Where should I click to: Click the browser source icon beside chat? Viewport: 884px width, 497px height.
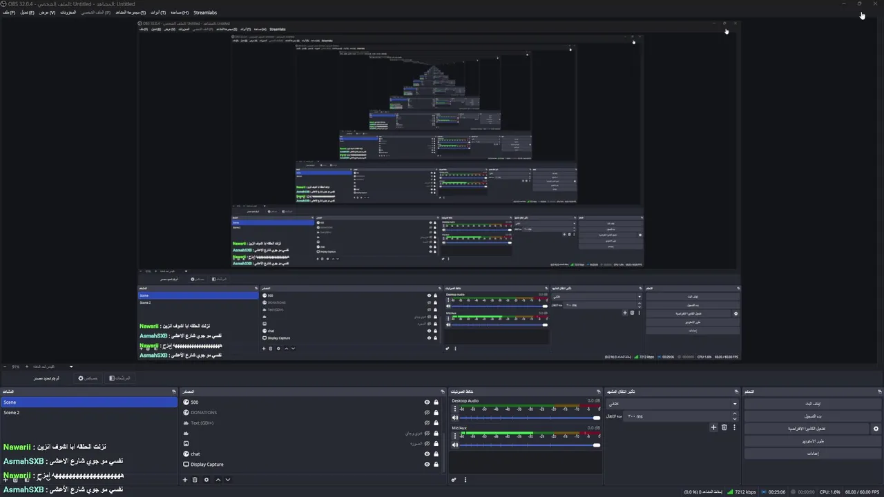click(186, 454)
